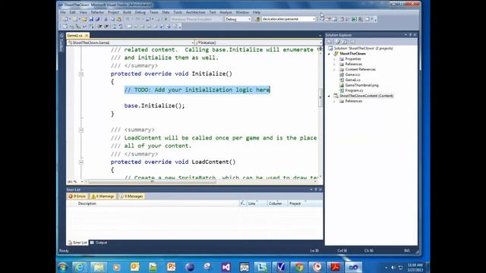Click the Open File toolbar icon

84,19
